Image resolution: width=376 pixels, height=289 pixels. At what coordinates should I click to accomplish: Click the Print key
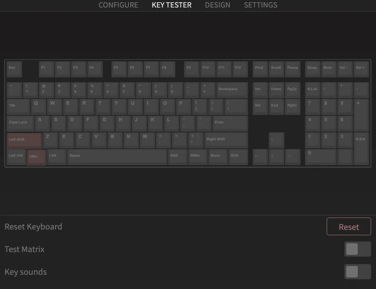[x=260, y=69]
